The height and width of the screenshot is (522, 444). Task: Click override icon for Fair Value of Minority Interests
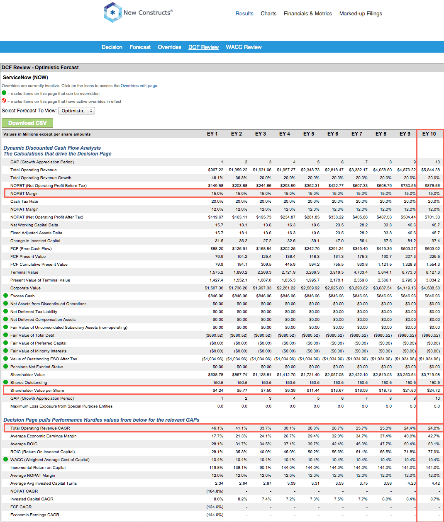click(6, 351)
